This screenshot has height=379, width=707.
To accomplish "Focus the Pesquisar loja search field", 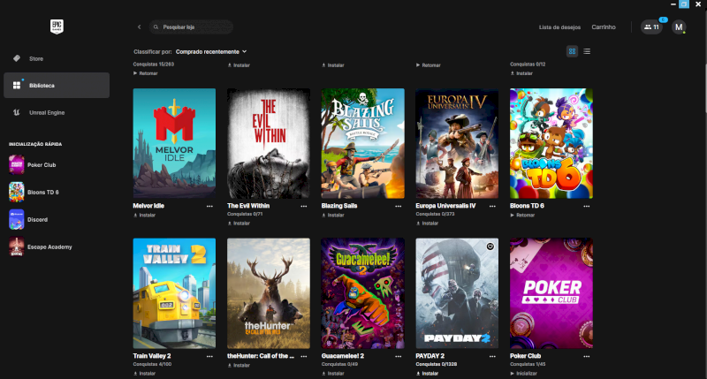I will tap(191, 27).
